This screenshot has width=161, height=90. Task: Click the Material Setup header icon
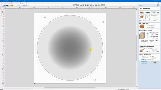click(141, 8)
